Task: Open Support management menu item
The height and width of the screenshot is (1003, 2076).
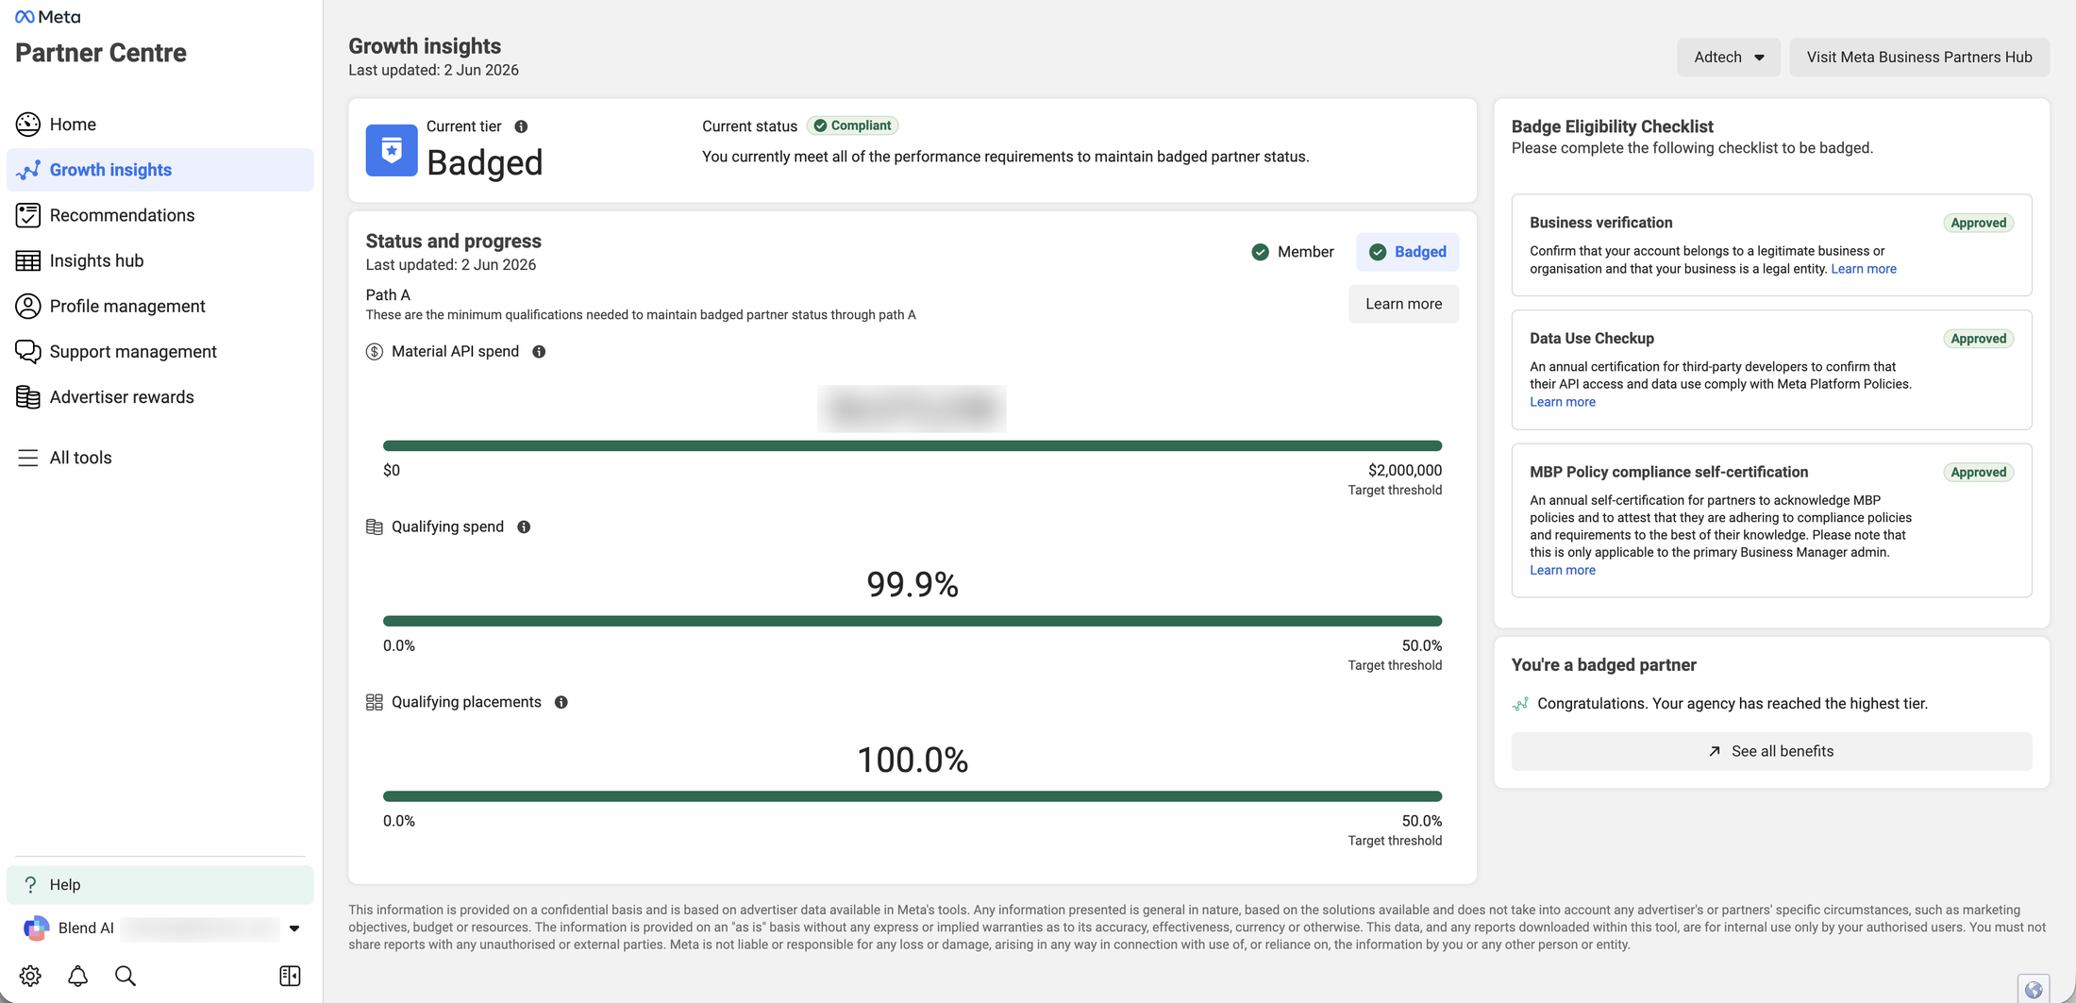Action: pos(160,351)
